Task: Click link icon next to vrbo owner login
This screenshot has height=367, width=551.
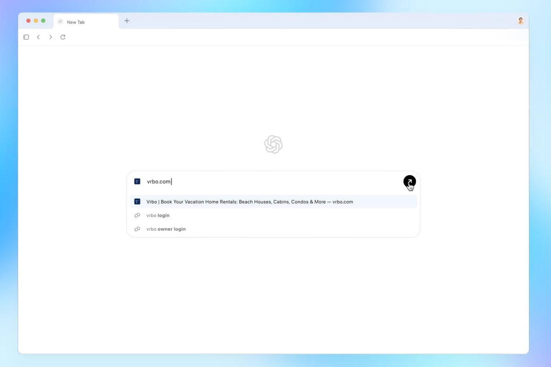Action: pyautogui.click(x=137, y=229)
